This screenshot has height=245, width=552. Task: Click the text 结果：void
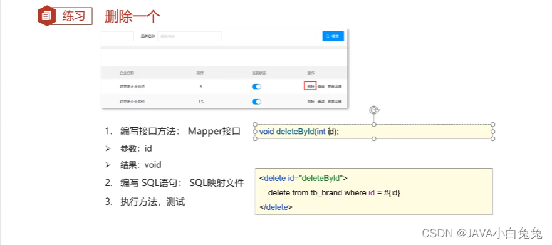point(141,165)
